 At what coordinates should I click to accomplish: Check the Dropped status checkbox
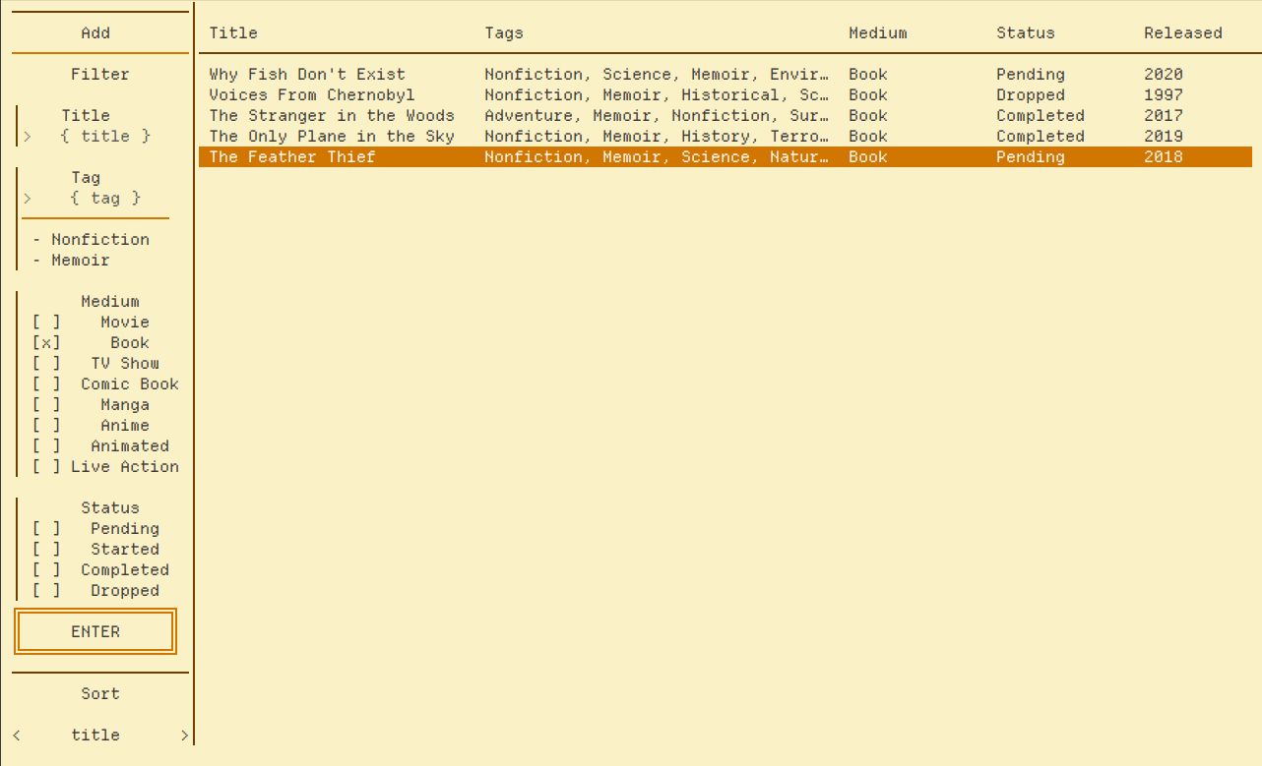click(x=46, y=590)
